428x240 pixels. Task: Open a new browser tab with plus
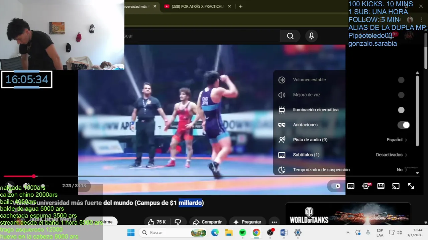240,6
